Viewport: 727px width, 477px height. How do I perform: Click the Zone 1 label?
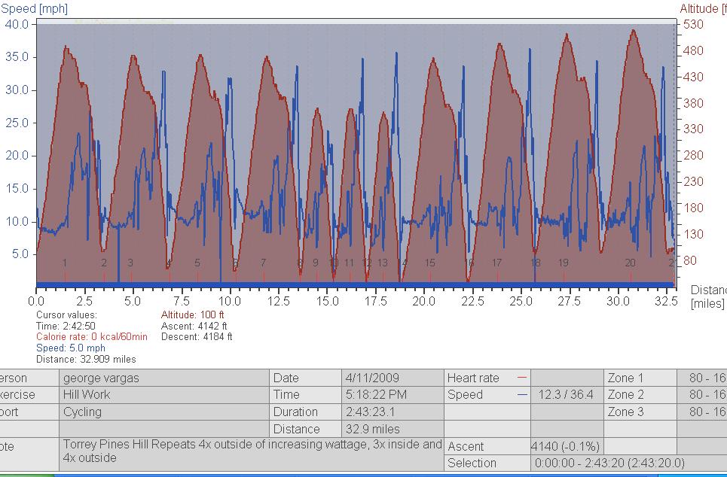point(625,378)
